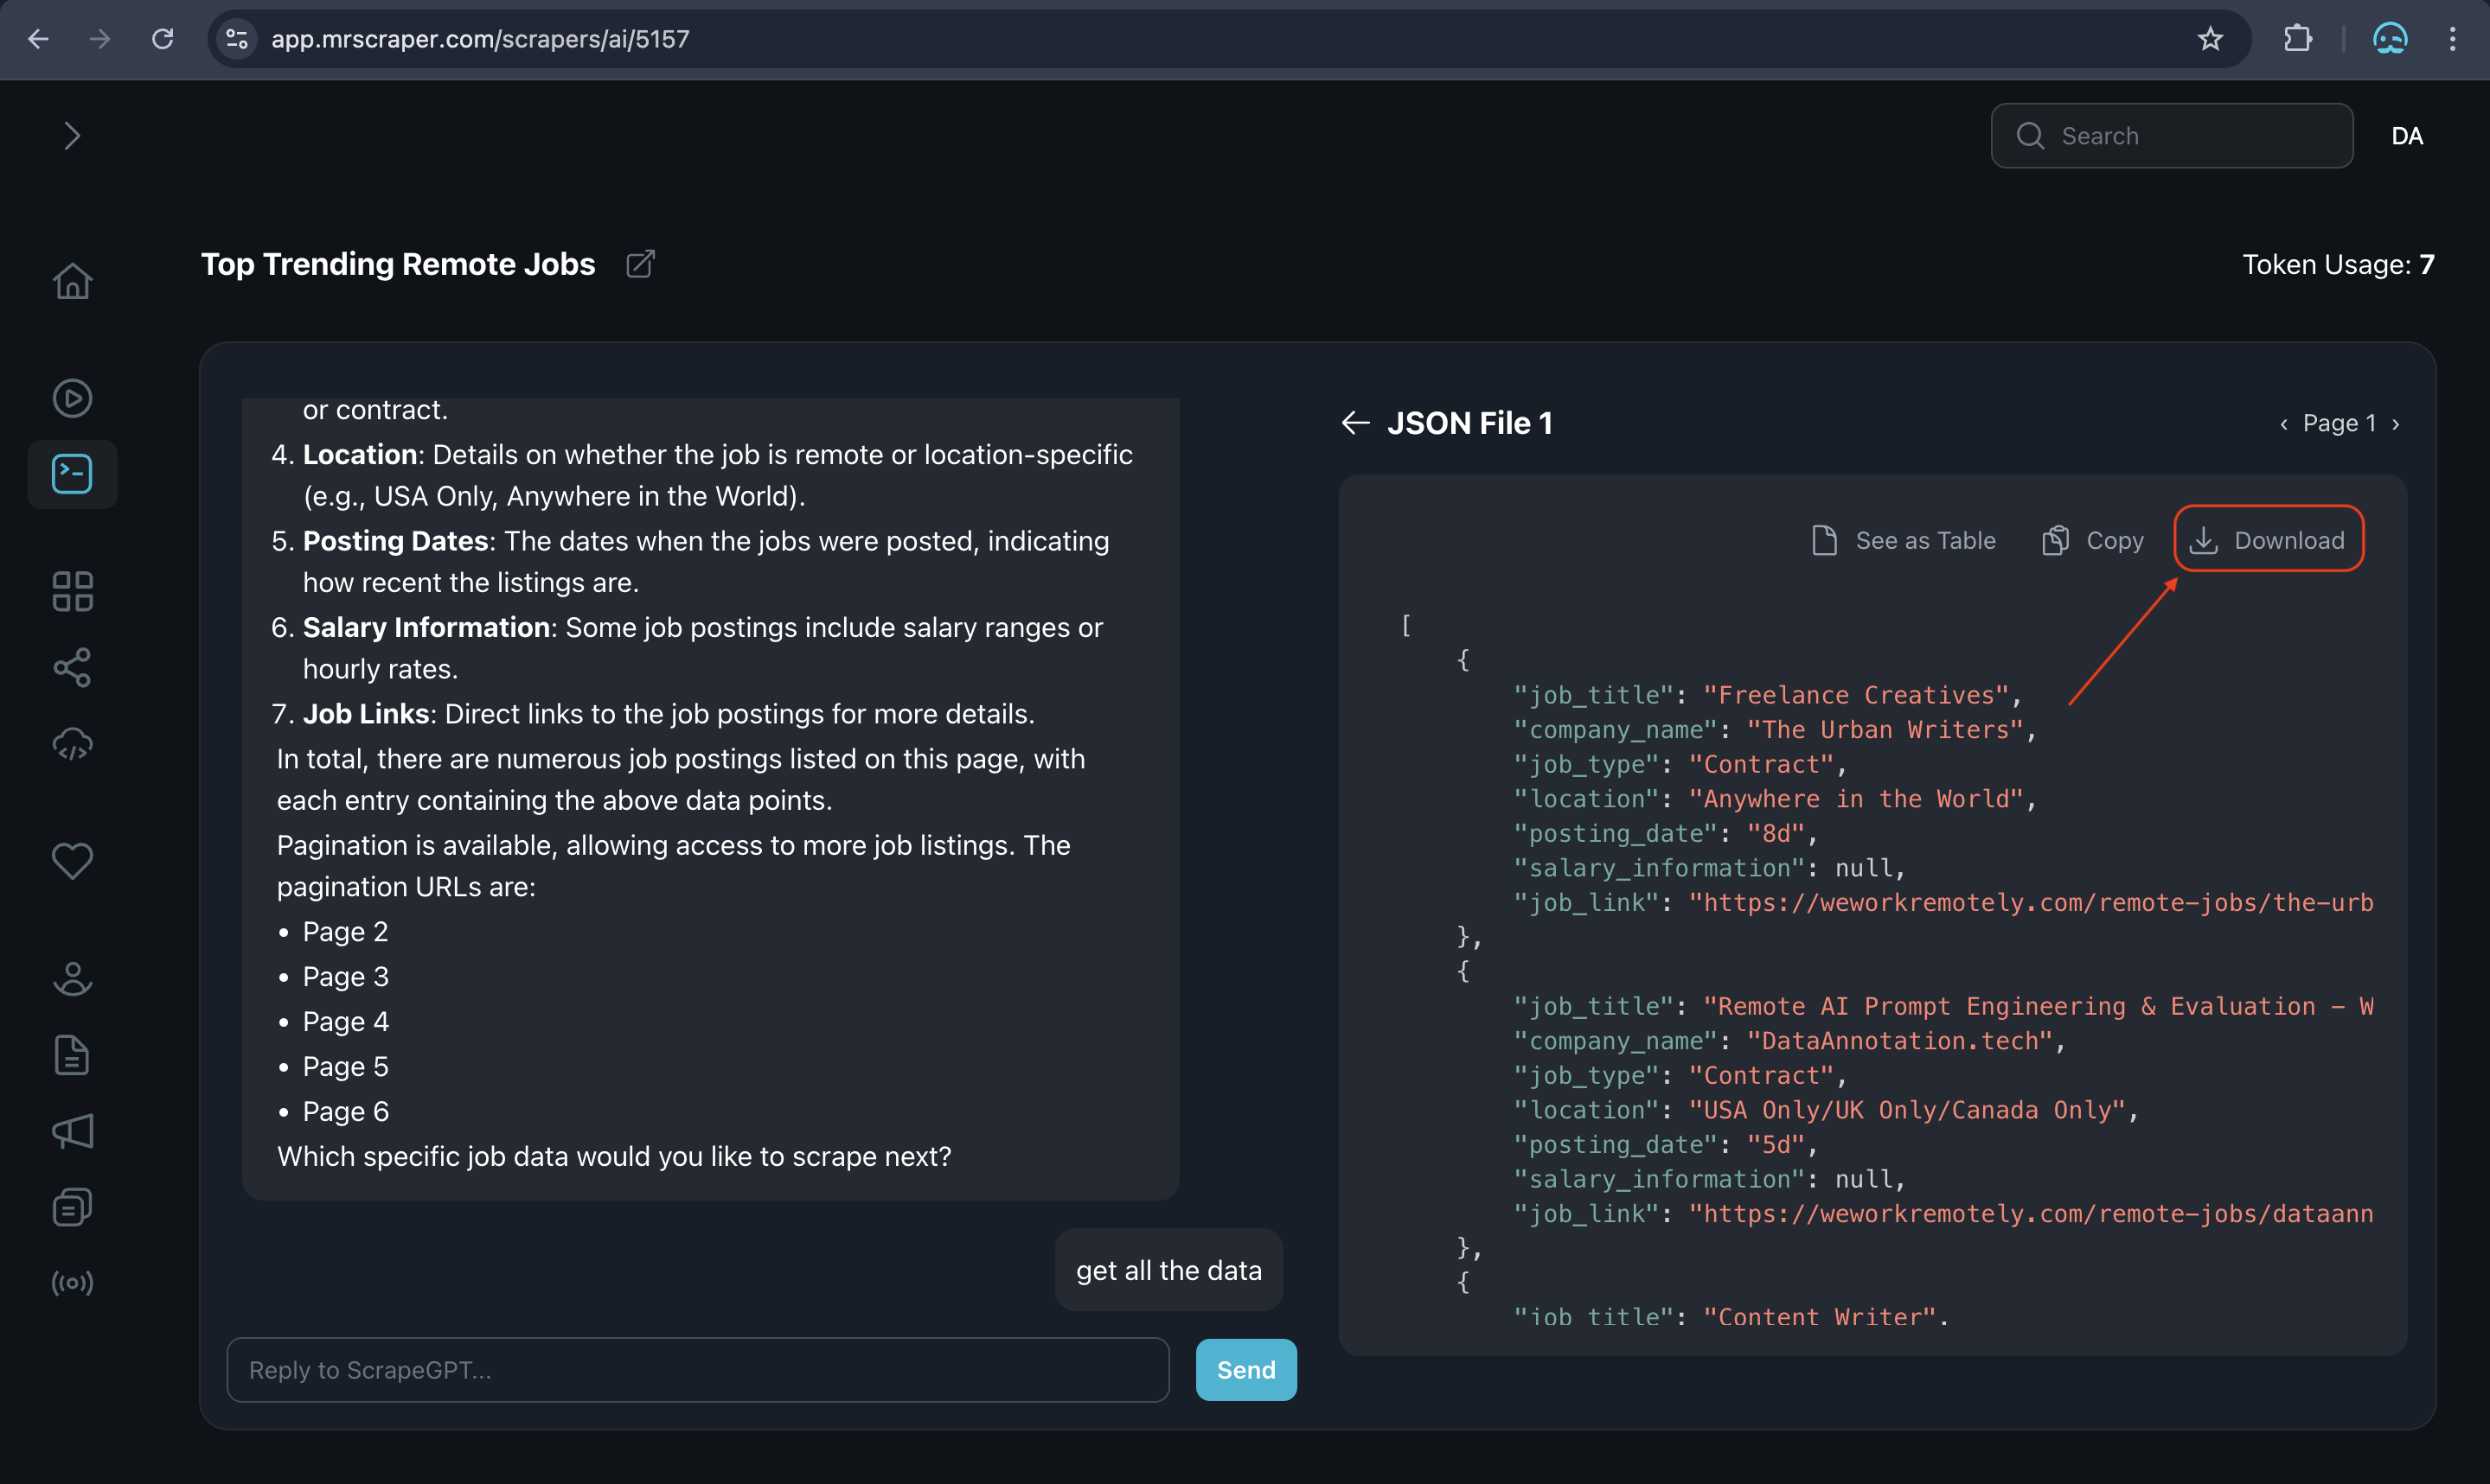The height and width of the screenshot is (1484, 2490).
Task: Open Page 4 pagination link
Action: [345, 1022]
